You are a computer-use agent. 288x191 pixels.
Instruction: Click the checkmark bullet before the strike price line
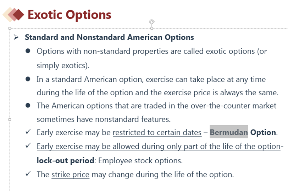click(x=28, y=174)
